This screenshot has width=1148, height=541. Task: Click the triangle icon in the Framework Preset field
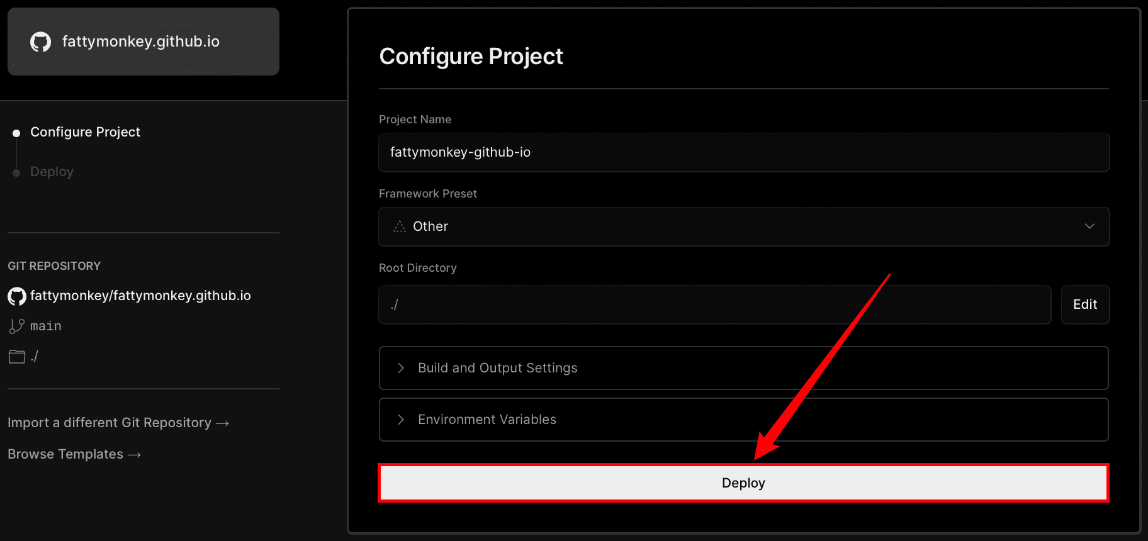click(400, 226)
